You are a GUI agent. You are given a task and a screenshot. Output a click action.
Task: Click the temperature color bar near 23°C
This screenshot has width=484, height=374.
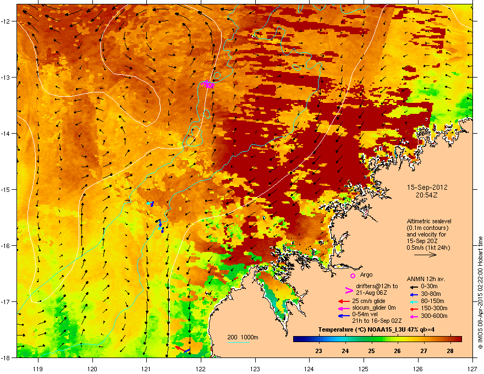pos(318,339)
